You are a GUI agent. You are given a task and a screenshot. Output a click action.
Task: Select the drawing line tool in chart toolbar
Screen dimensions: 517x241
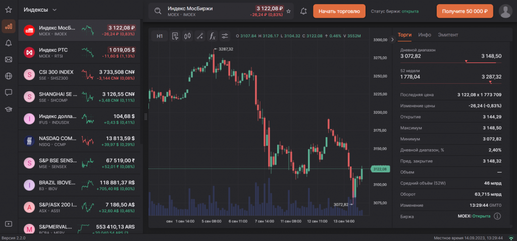pos(200,36)
